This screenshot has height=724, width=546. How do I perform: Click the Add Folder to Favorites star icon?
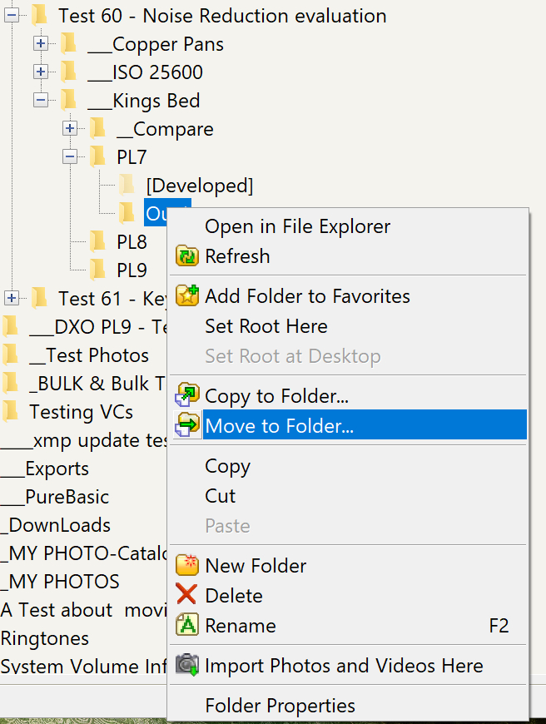[x=187, y=296]
